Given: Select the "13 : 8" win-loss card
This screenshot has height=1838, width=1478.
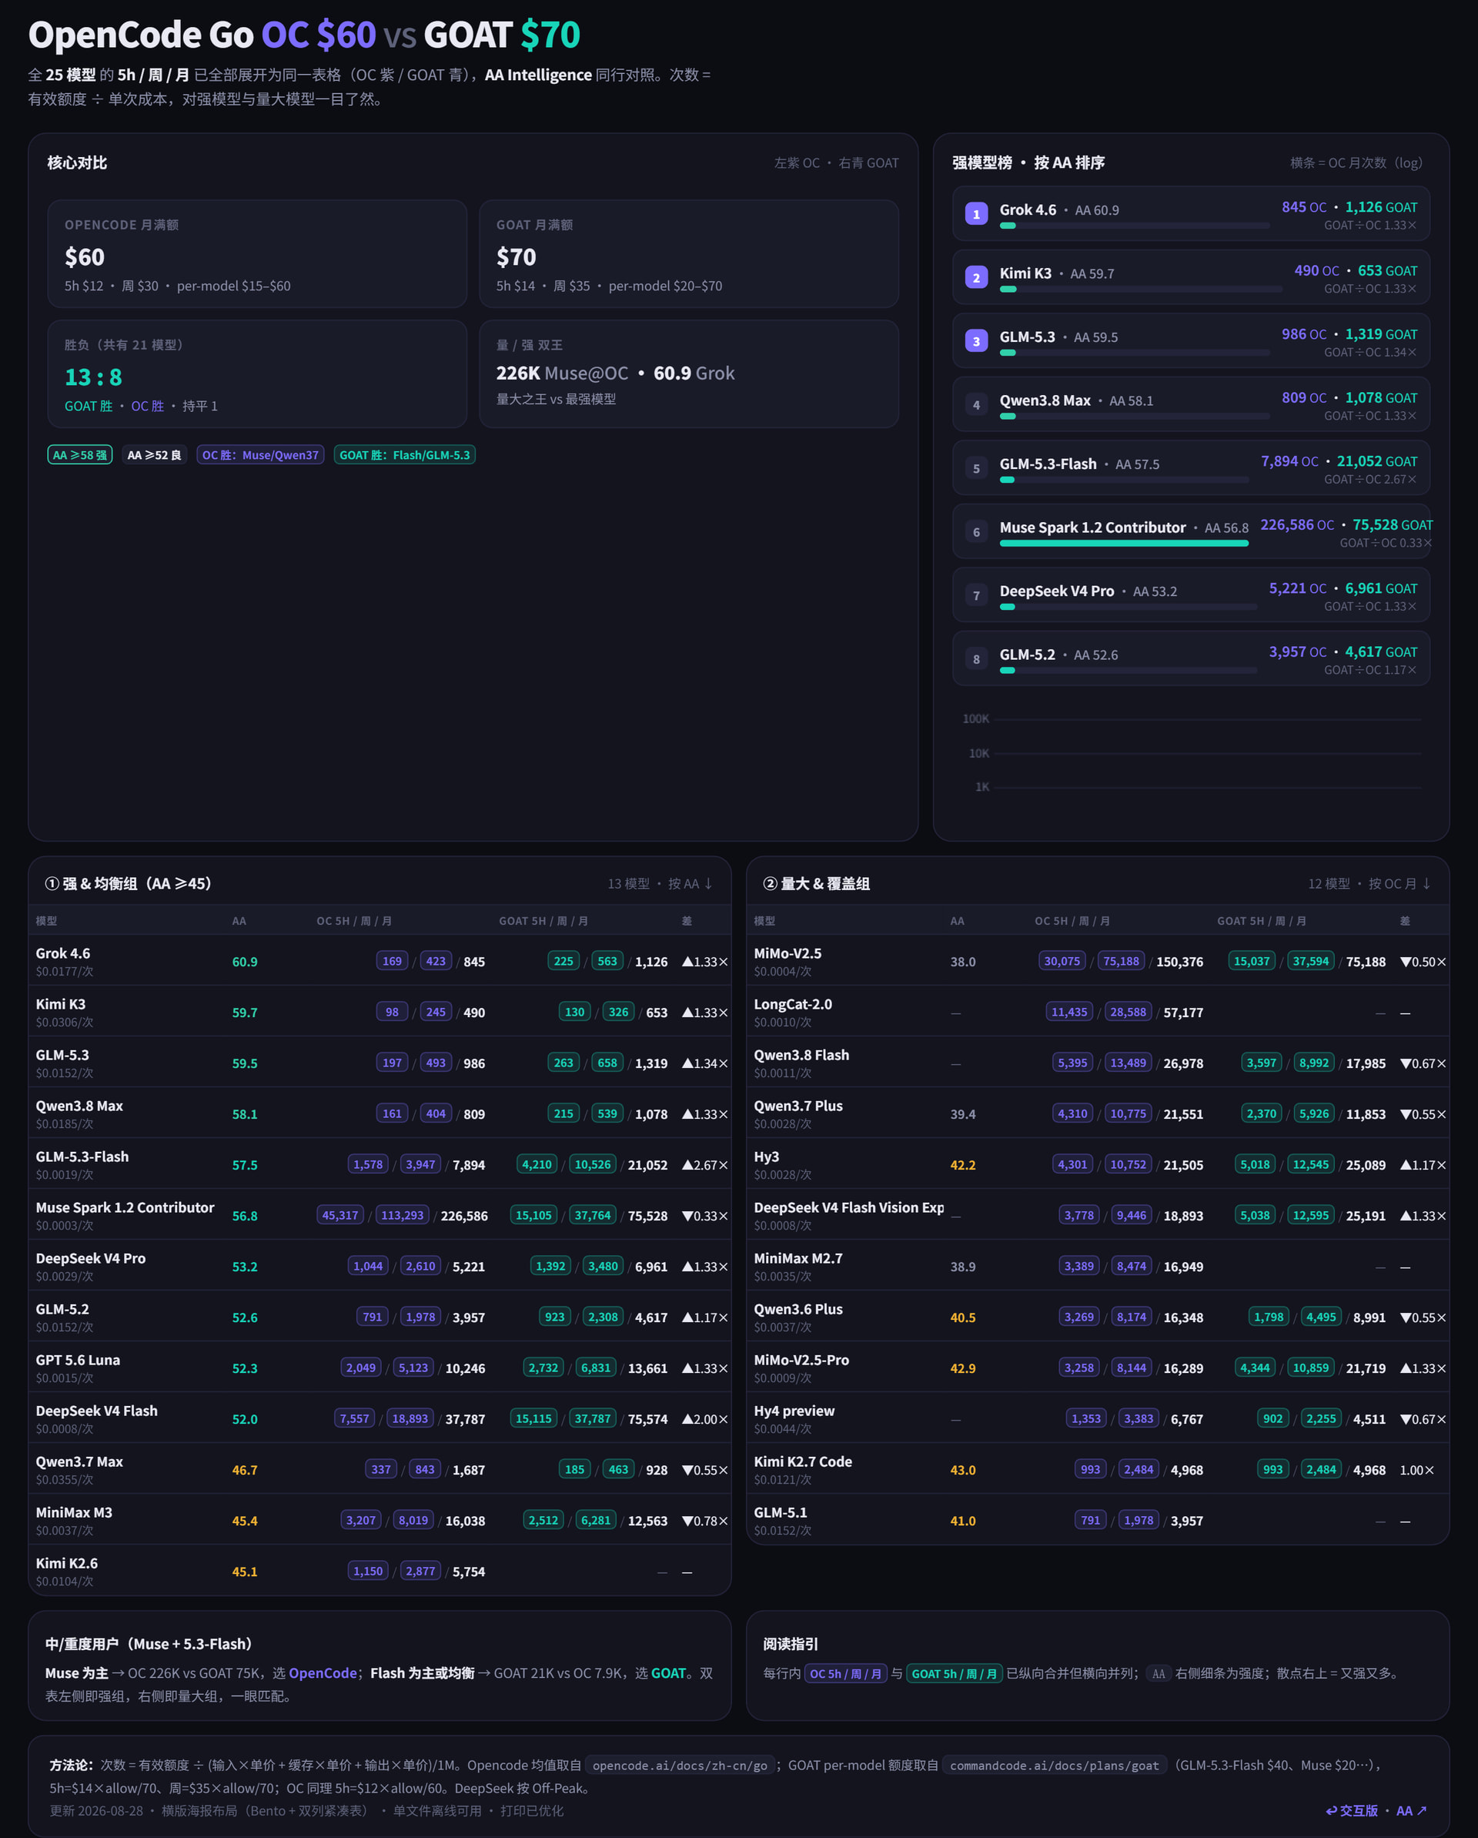Looking at the screenshot, I should coord(257,373).
